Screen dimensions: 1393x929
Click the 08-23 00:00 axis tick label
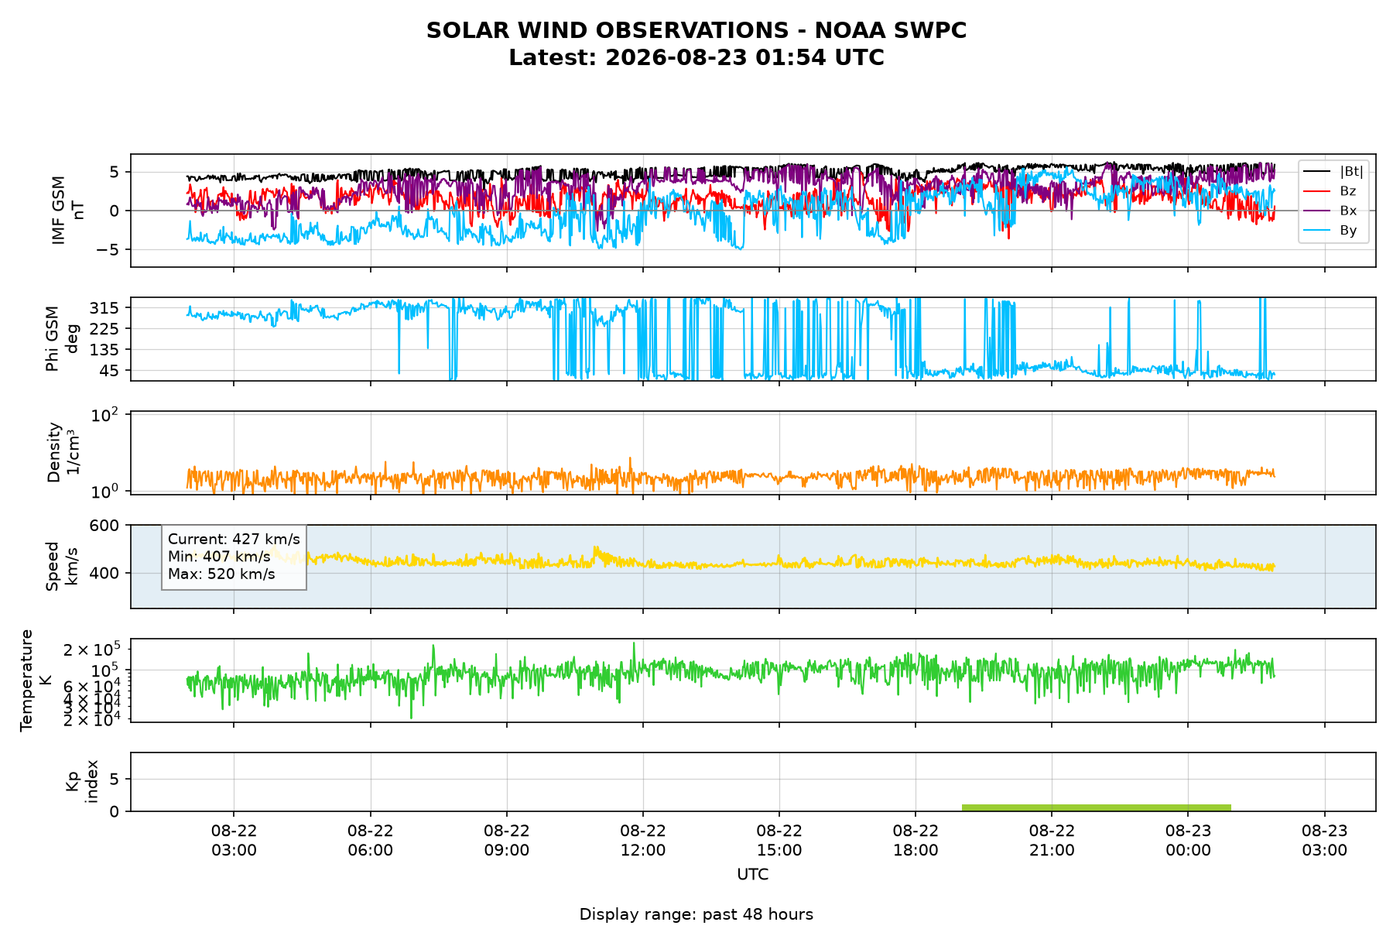[1188, 840]
